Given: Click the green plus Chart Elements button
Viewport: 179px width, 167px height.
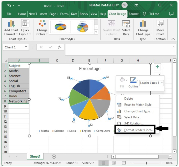Looking at the screenshot, I should click(x=158, y=67).
